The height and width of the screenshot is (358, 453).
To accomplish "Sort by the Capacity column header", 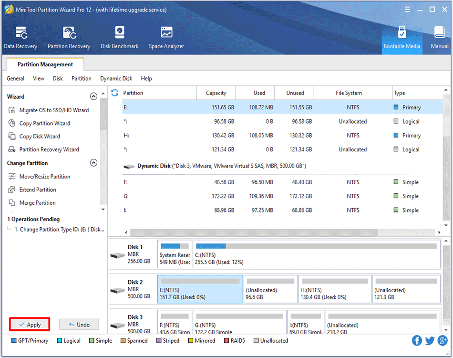I will pos(216,93).
